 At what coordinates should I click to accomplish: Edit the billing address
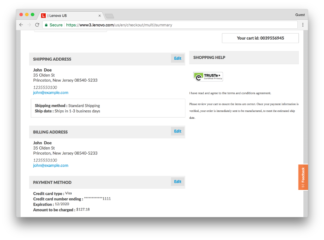tap(178, 131)
